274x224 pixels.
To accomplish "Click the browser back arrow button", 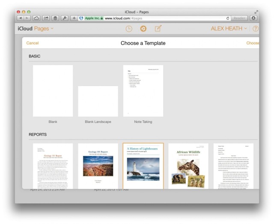I will click(x=20, y=18).
